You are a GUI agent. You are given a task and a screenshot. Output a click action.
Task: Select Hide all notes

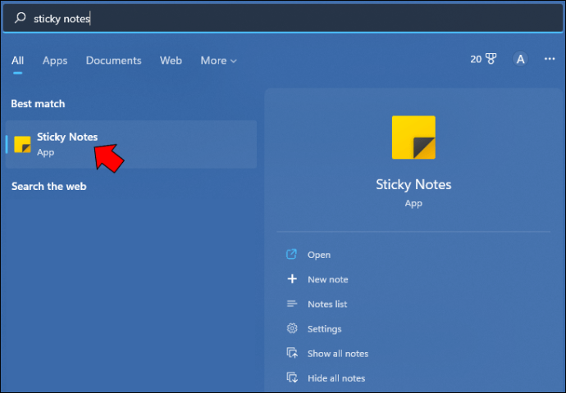[336, 378]
